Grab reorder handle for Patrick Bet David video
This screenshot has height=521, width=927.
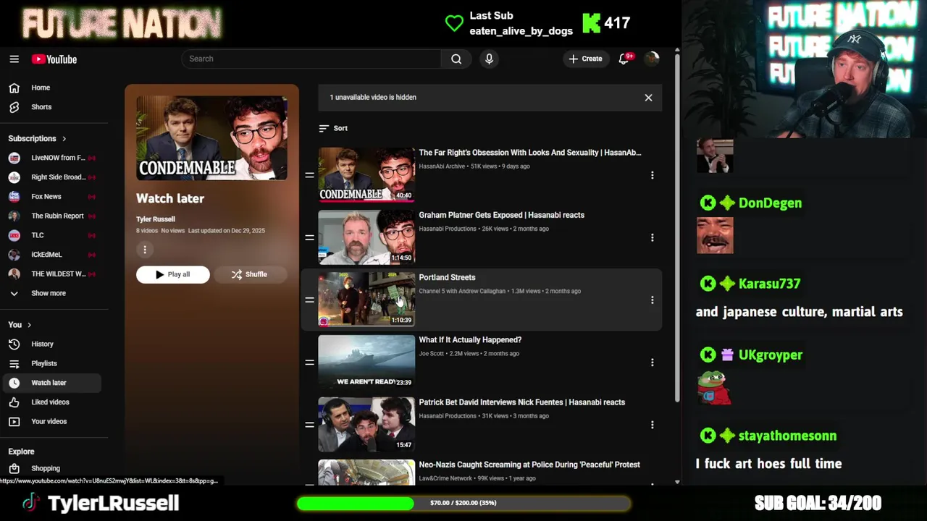[309, 425]
